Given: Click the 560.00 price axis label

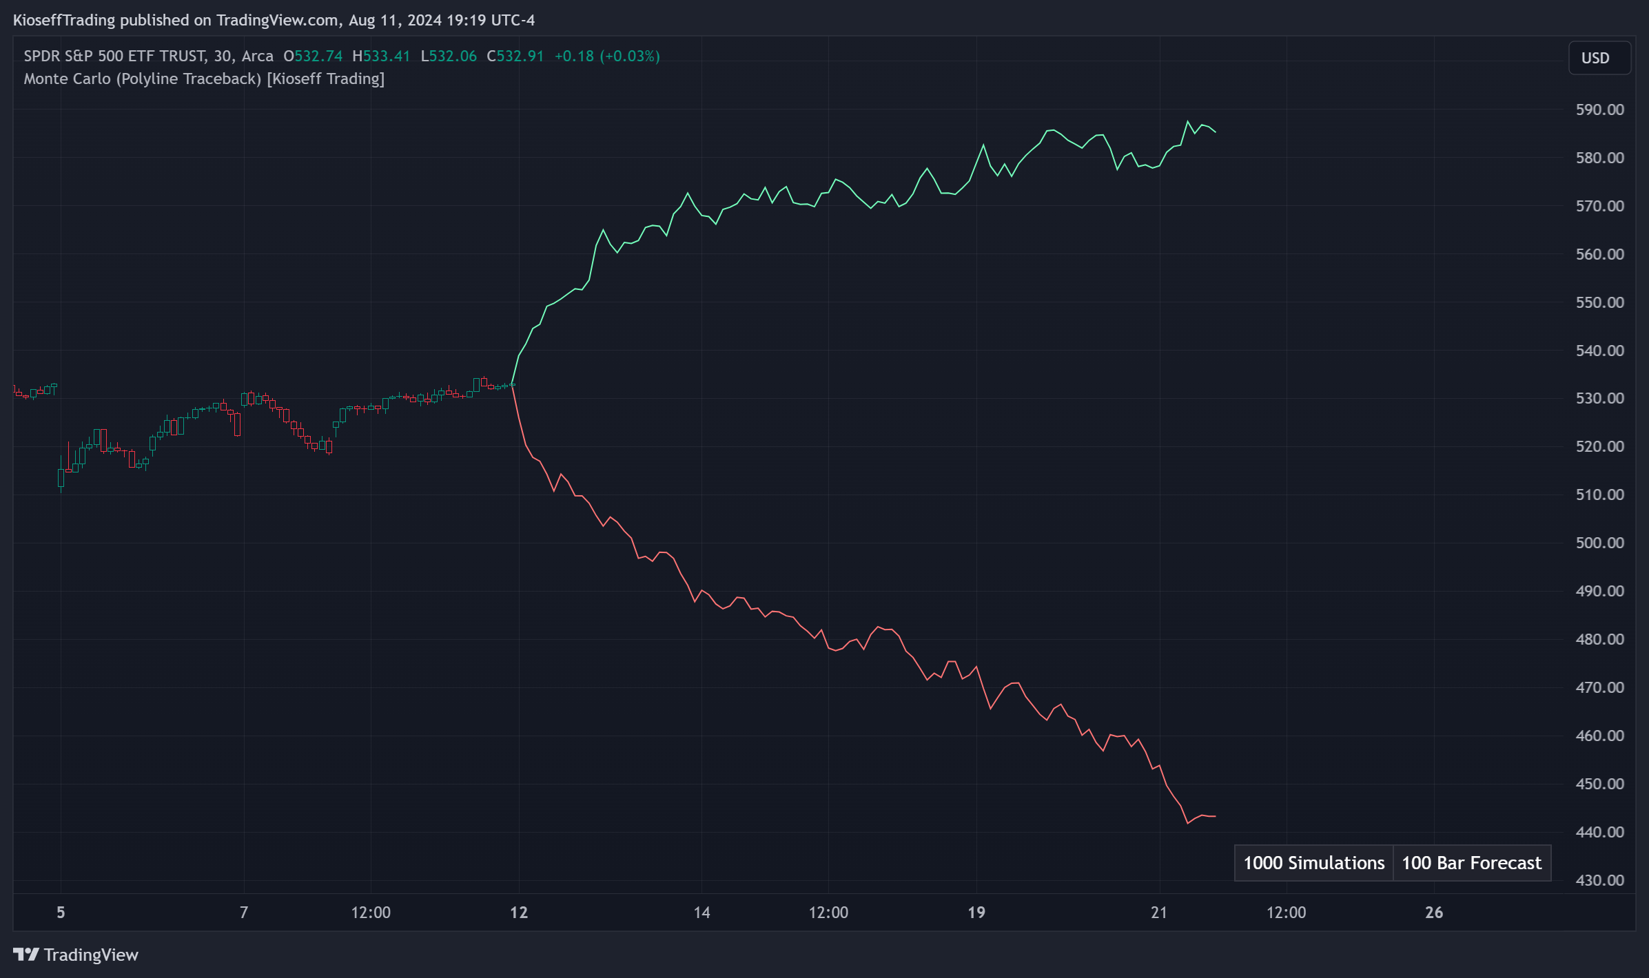Looking at the screenshot, I should [x=1600, y=254].
